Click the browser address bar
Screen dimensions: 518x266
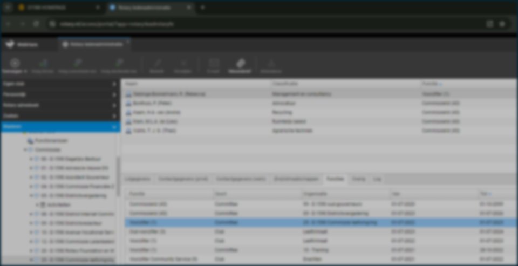(264, 24)
